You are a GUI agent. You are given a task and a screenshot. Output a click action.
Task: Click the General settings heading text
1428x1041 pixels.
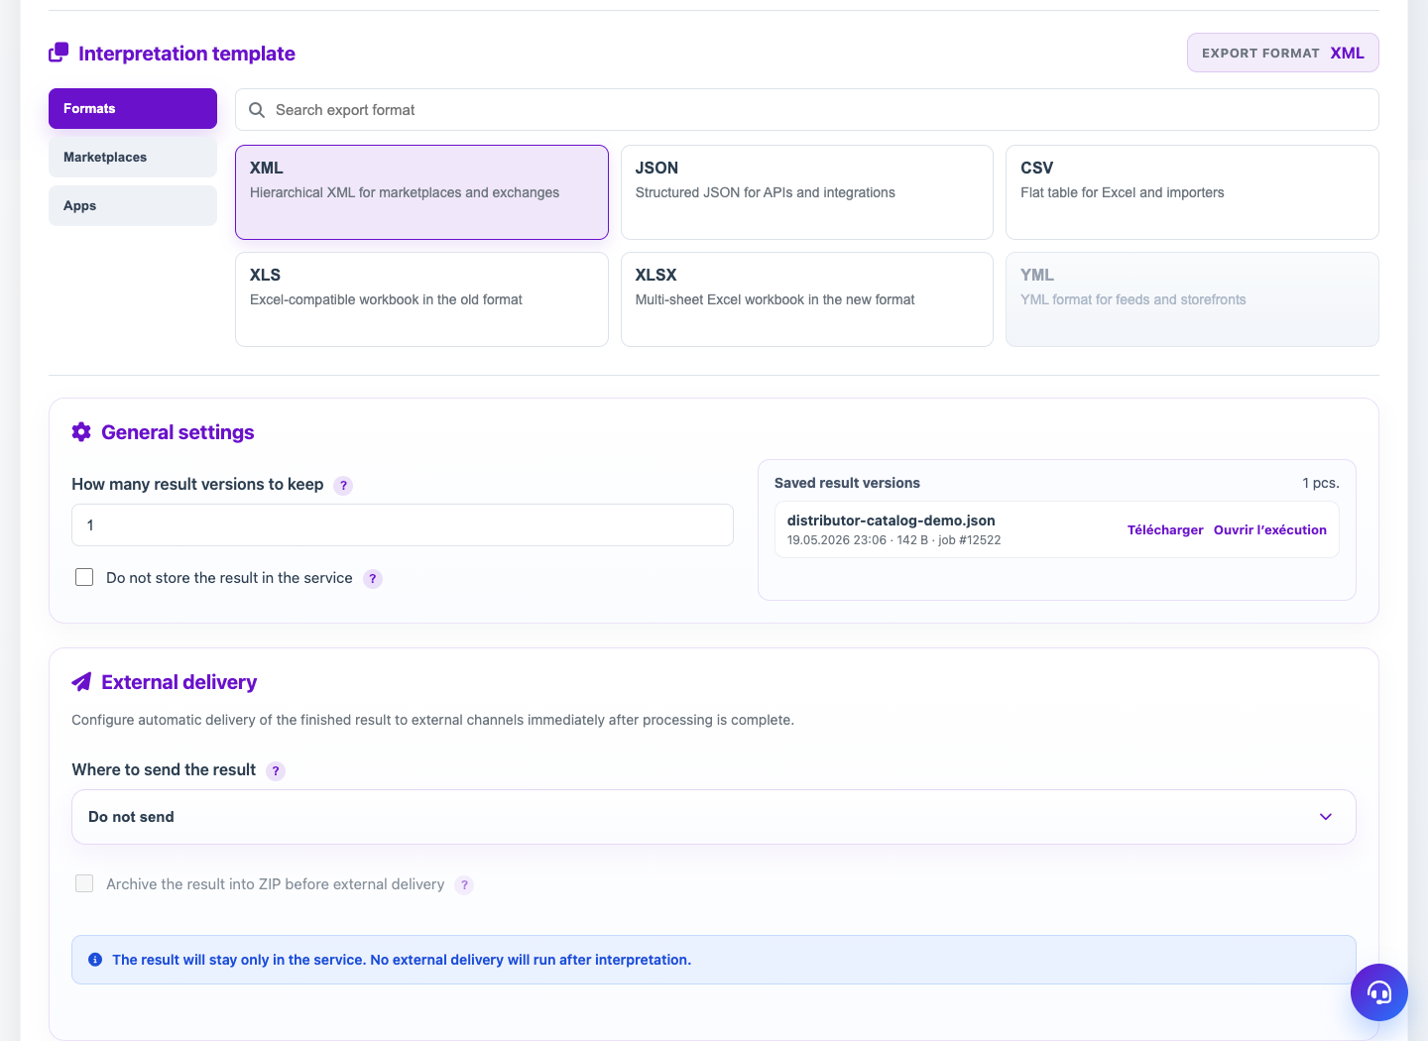click(x=178, y=432)
